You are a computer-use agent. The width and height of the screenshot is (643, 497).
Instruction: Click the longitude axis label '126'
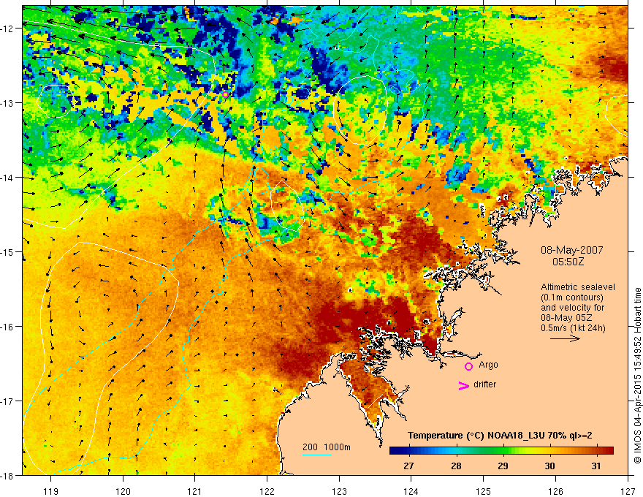tap(555, 491)
